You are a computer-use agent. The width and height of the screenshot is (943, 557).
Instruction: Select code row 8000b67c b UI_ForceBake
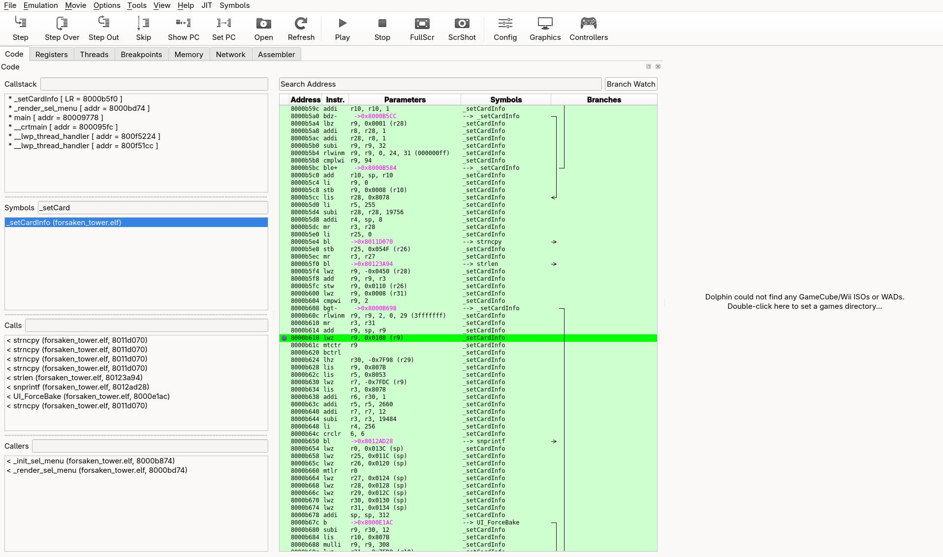click(468, 523)
